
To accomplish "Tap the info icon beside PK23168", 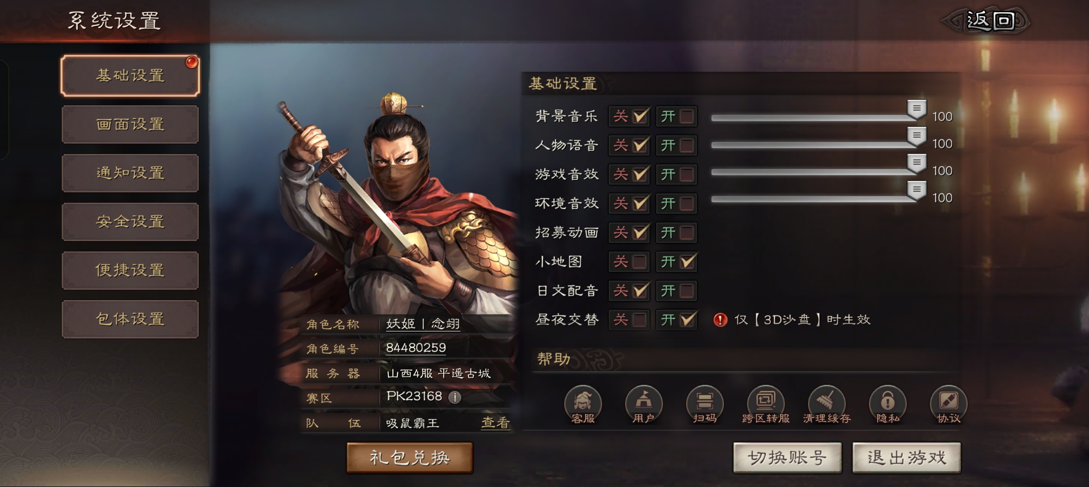I will [455, 397].
